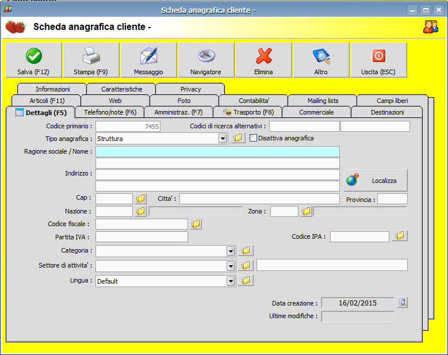
Task: Click the folder icon next to Cap
Action: coord(141,199)
